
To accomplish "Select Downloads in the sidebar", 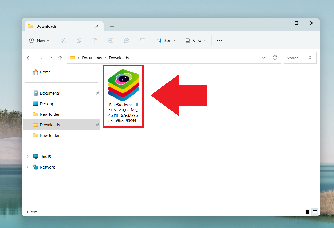I will tap(61, 125).
